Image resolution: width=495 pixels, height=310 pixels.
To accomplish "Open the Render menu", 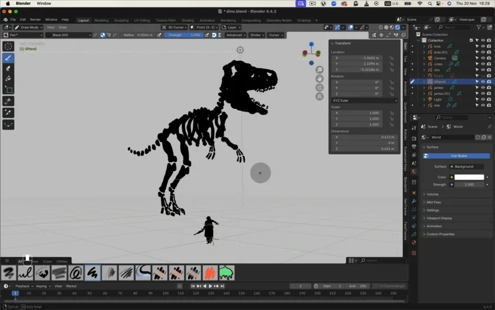I will pos(35,19).
